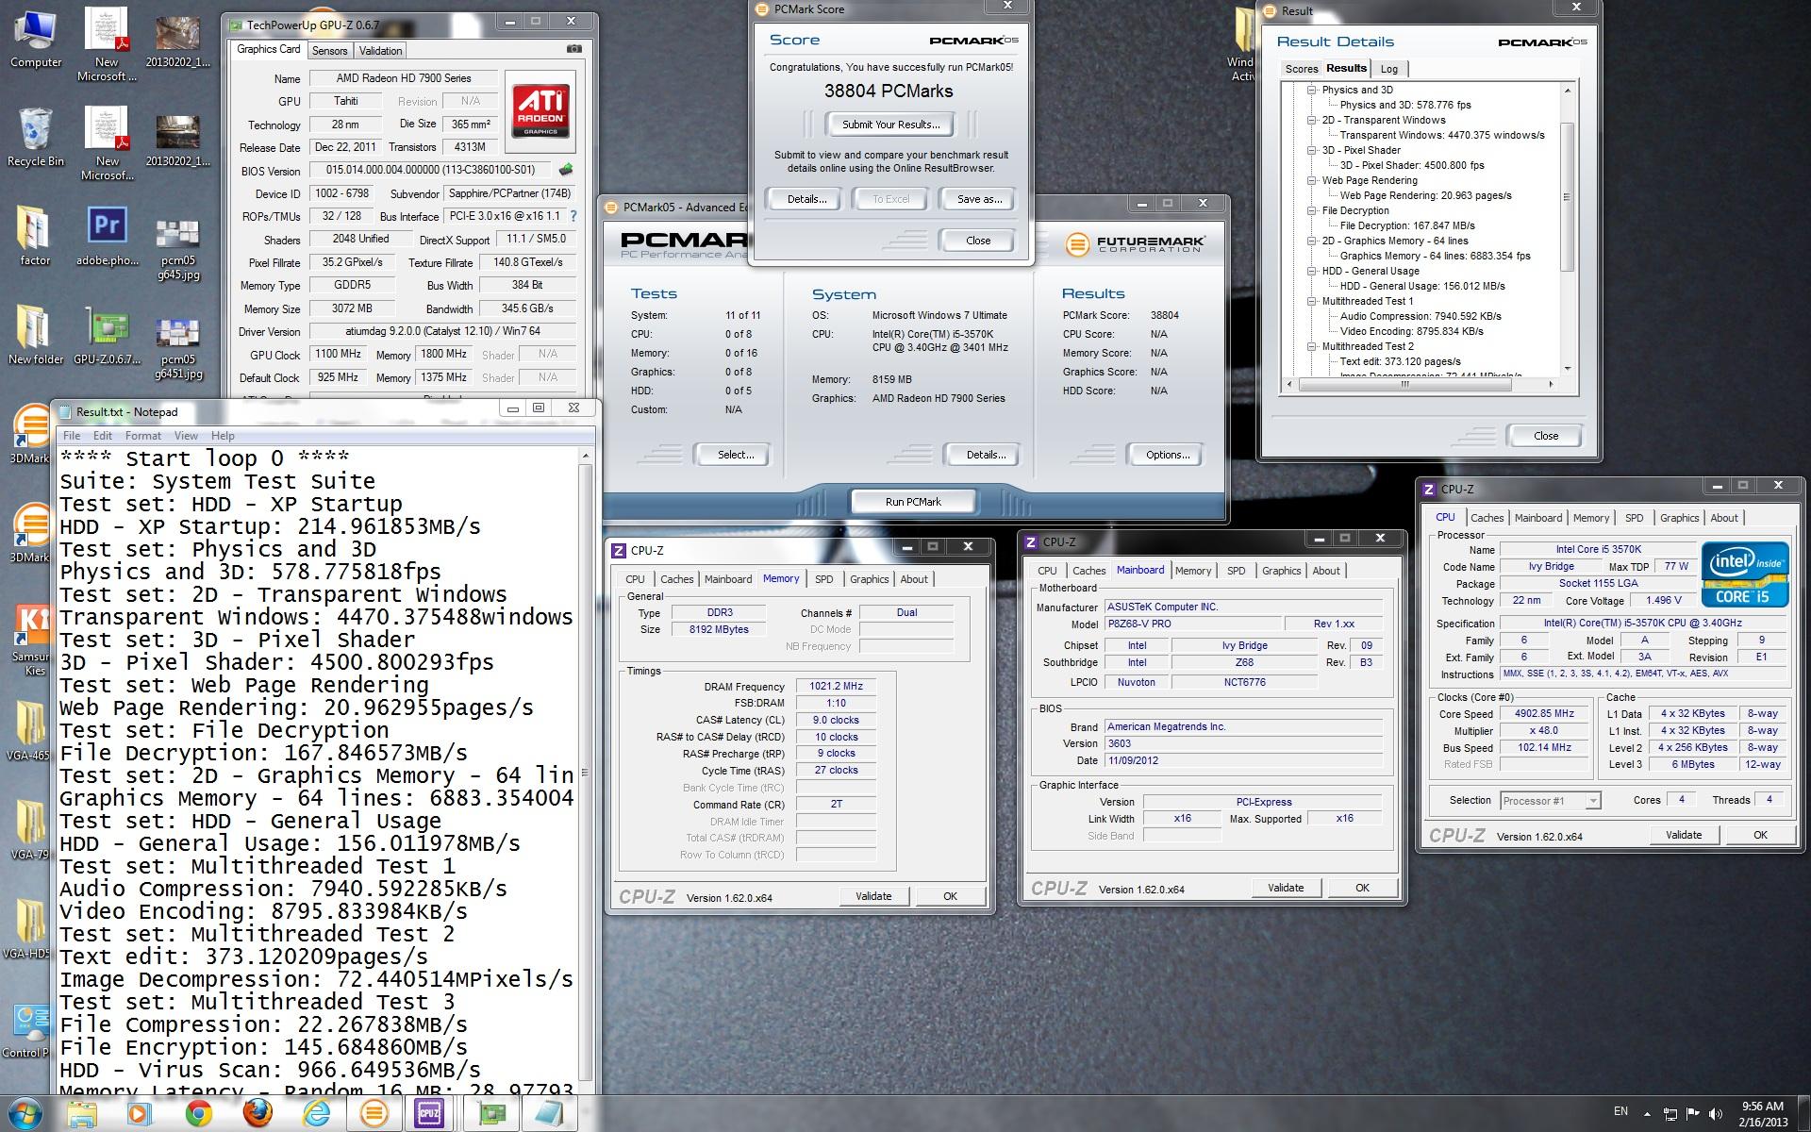Collapse the 2D - Graphics Memory node
Image resolution: width=1811 pixels, height=1132 pixels.
(1312, 241)
